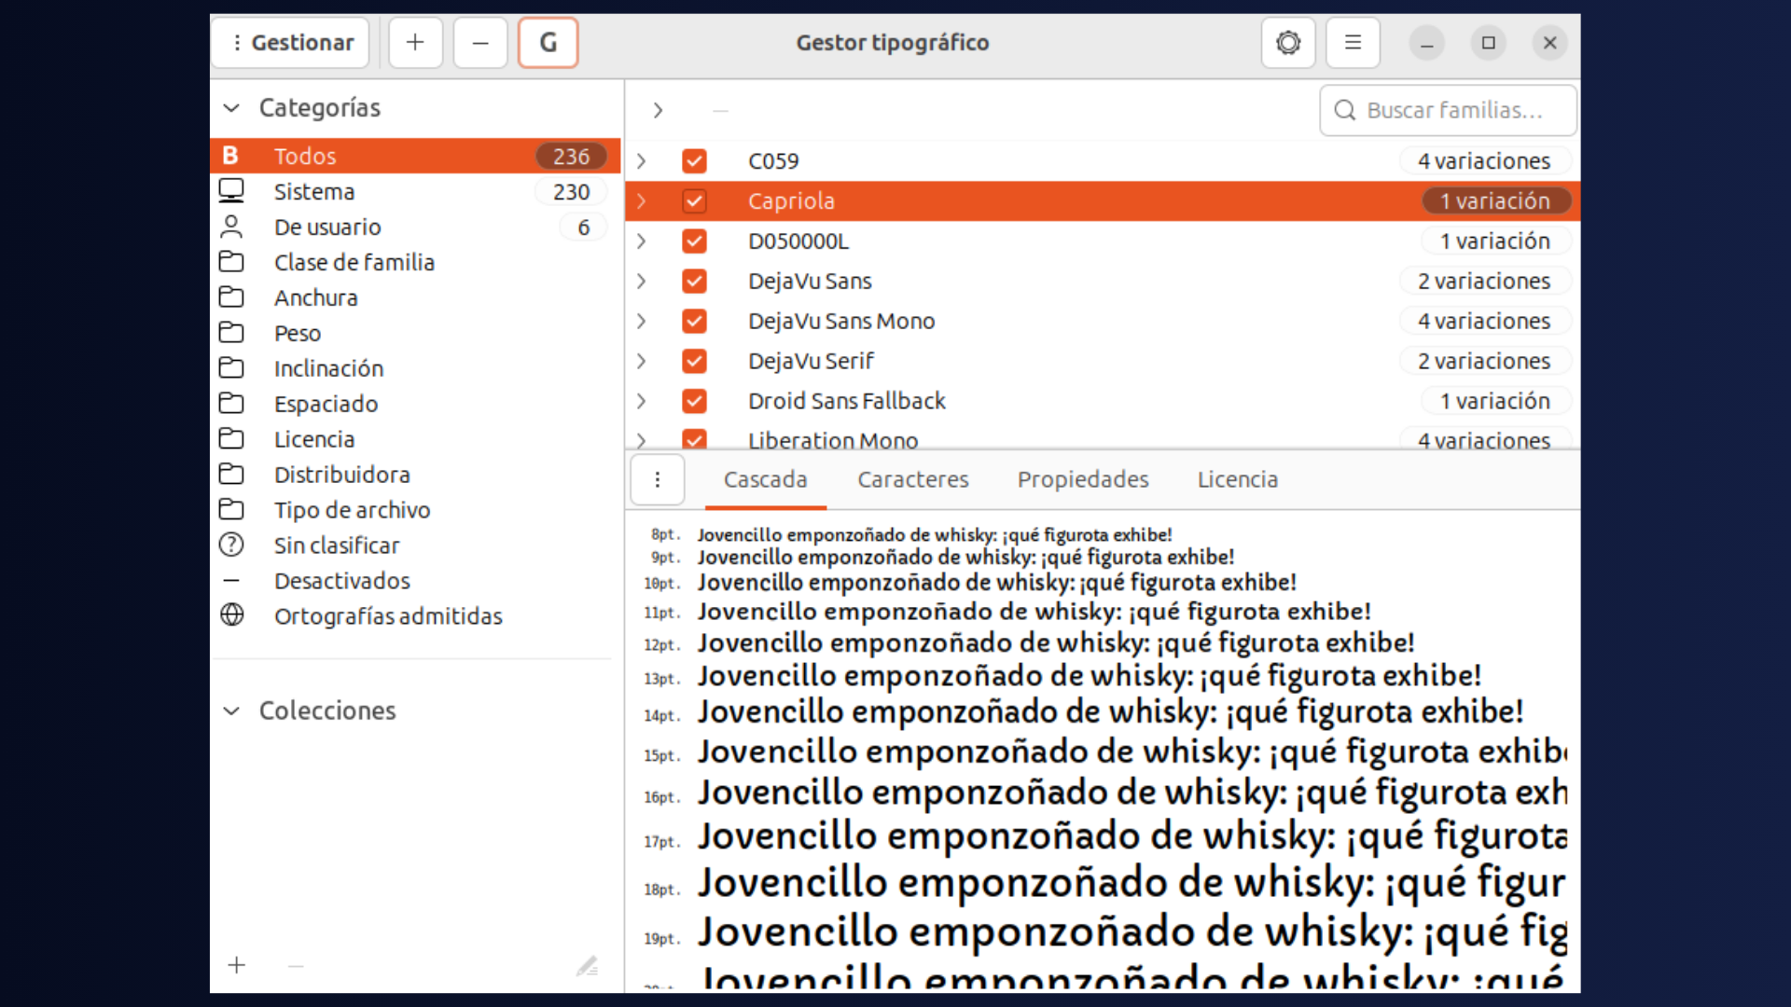This screenshot has height=1007, width=1791.
Task: Open the hamburger menu
Action: [x=1353, y=42]
